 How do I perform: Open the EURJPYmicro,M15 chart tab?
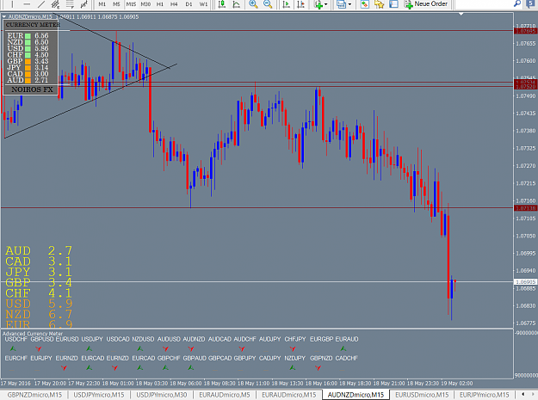click(484, 395)
